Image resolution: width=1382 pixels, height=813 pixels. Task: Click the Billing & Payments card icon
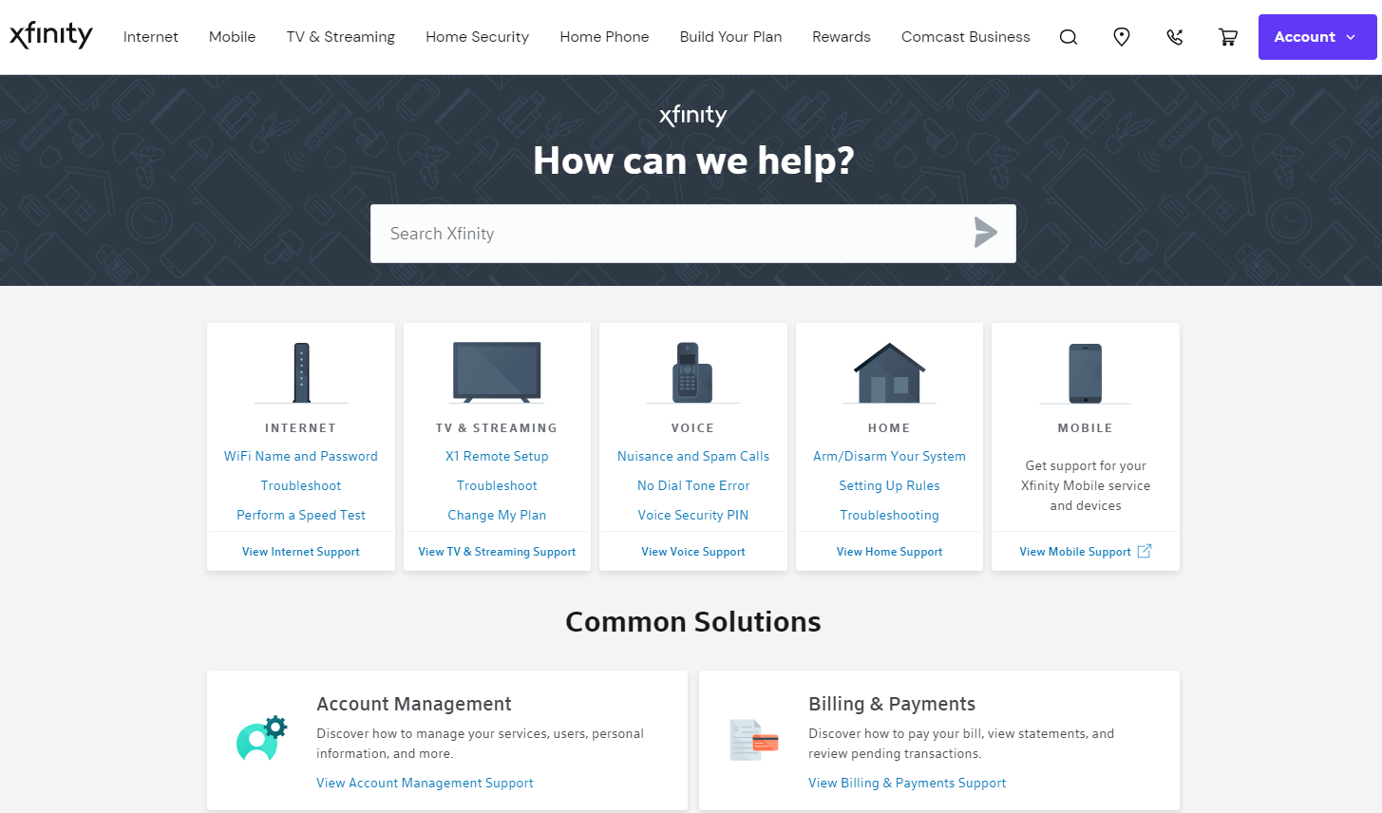[x=754, y=740]
